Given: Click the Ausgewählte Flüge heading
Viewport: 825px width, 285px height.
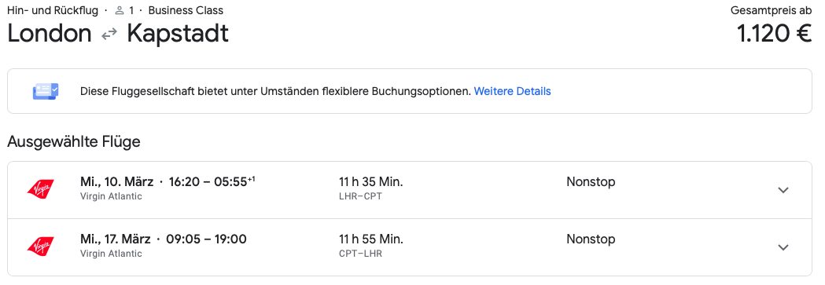Looking at the screenshot, I should coord(74,142).
